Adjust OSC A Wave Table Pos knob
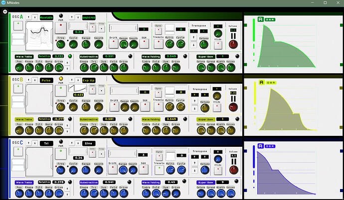The height and width of the screenshot is (200, 344). tap(19, 68)
